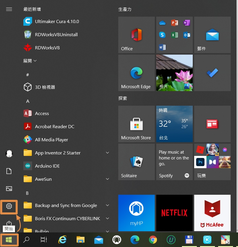Screen dimensions: 238x247
Task: Open File Explorer from taskbar
Action: (x=81, y=240)
